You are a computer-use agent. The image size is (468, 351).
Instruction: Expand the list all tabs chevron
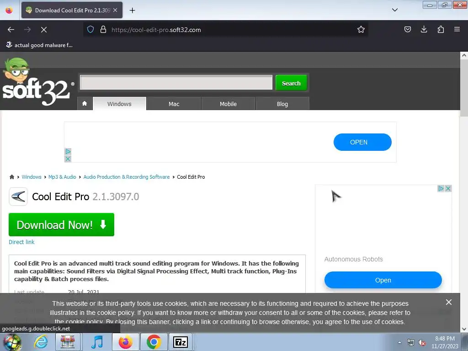pyautogui.click(x=394, y=10)
